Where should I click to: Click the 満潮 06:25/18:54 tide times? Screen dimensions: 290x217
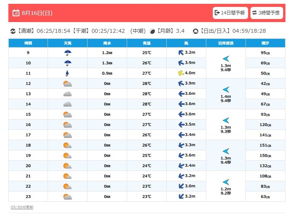click(44, 31)
